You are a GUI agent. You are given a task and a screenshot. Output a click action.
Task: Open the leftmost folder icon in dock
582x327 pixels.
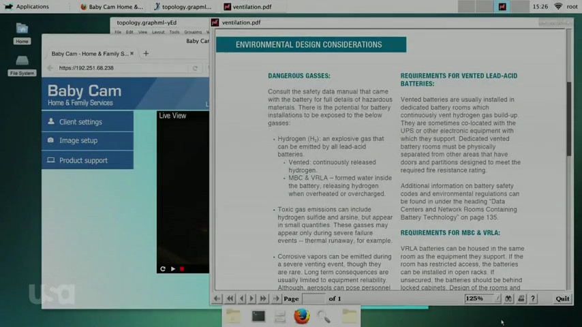click(233, 316)
